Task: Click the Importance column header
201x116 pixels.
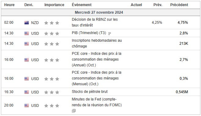Action: pos(54,5)
